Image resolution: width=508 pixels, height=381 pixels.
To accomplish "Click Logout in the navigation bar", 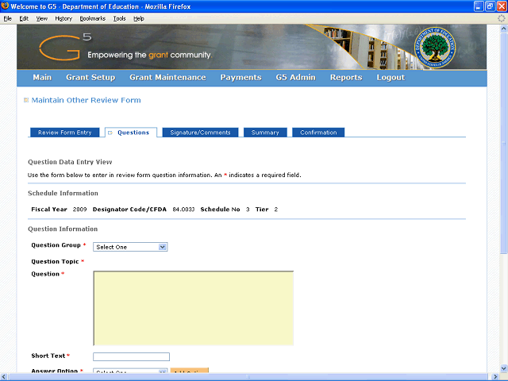I will [x=391, y=78].
